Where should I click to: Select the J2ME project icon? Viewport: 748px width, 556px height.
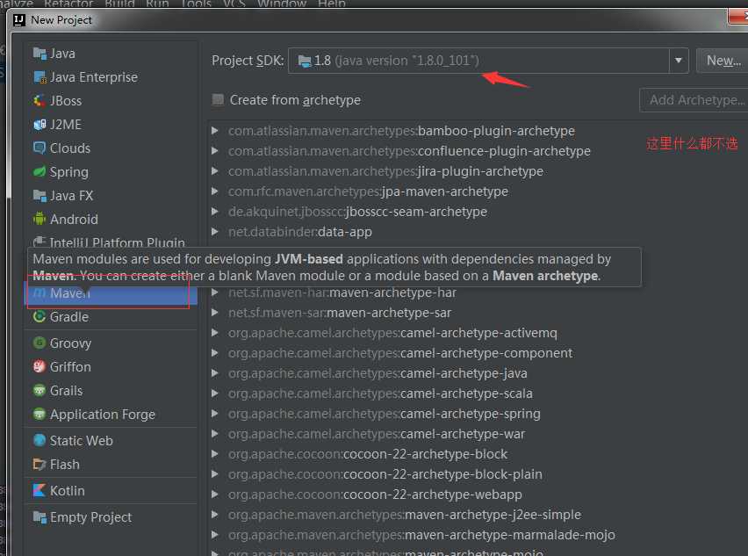(40, 125)
